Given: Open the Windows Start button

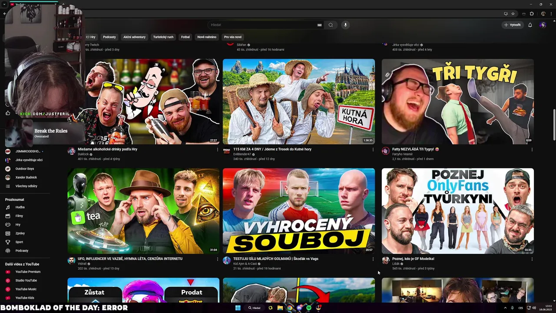Looking at the screenshot, I should coord(238,308).
